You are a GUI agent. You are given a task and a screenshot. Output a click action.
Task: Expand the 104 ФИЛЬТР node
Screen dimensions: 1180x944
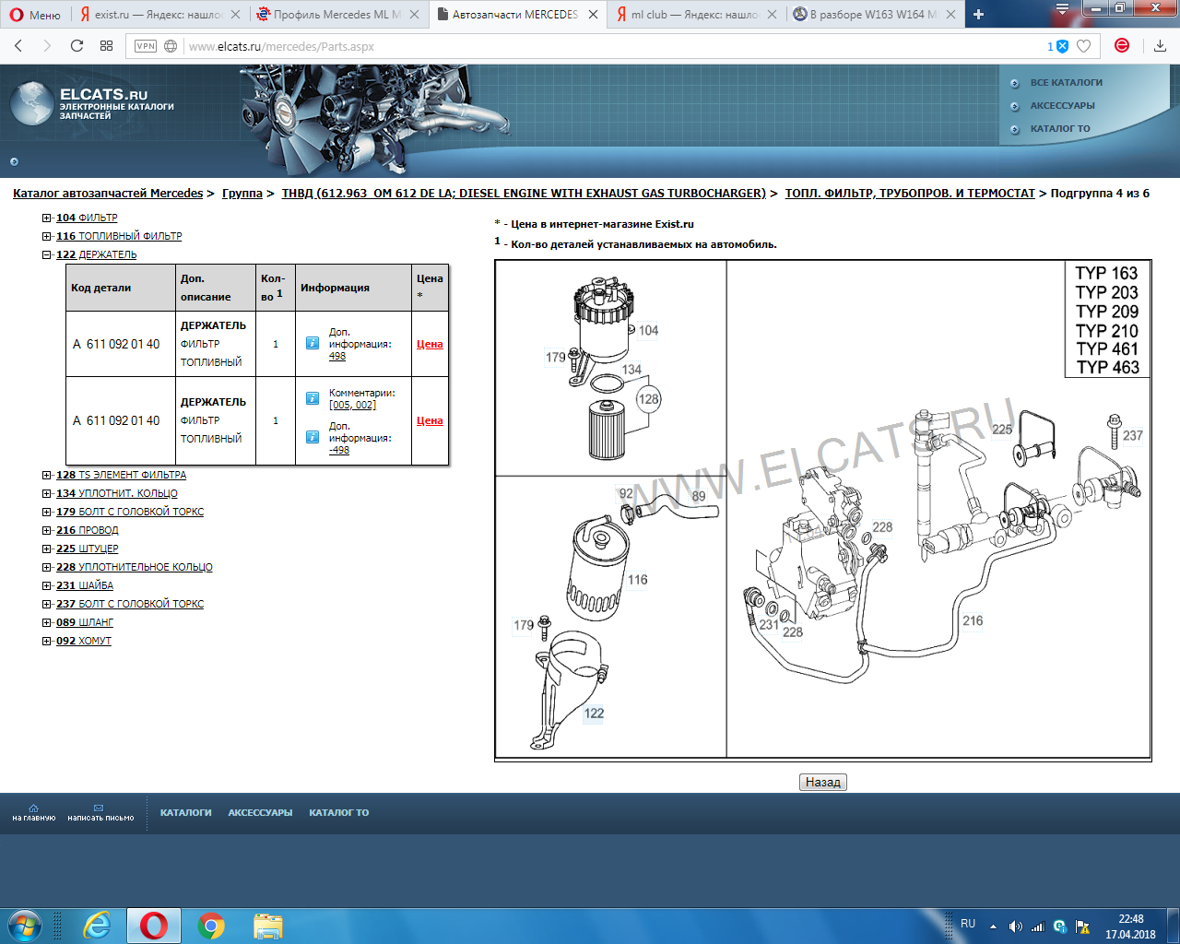click(46, 218)
